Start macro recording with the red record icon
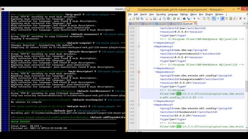The height and width of the screenshot is (139, 248). [x=240, y=19]
